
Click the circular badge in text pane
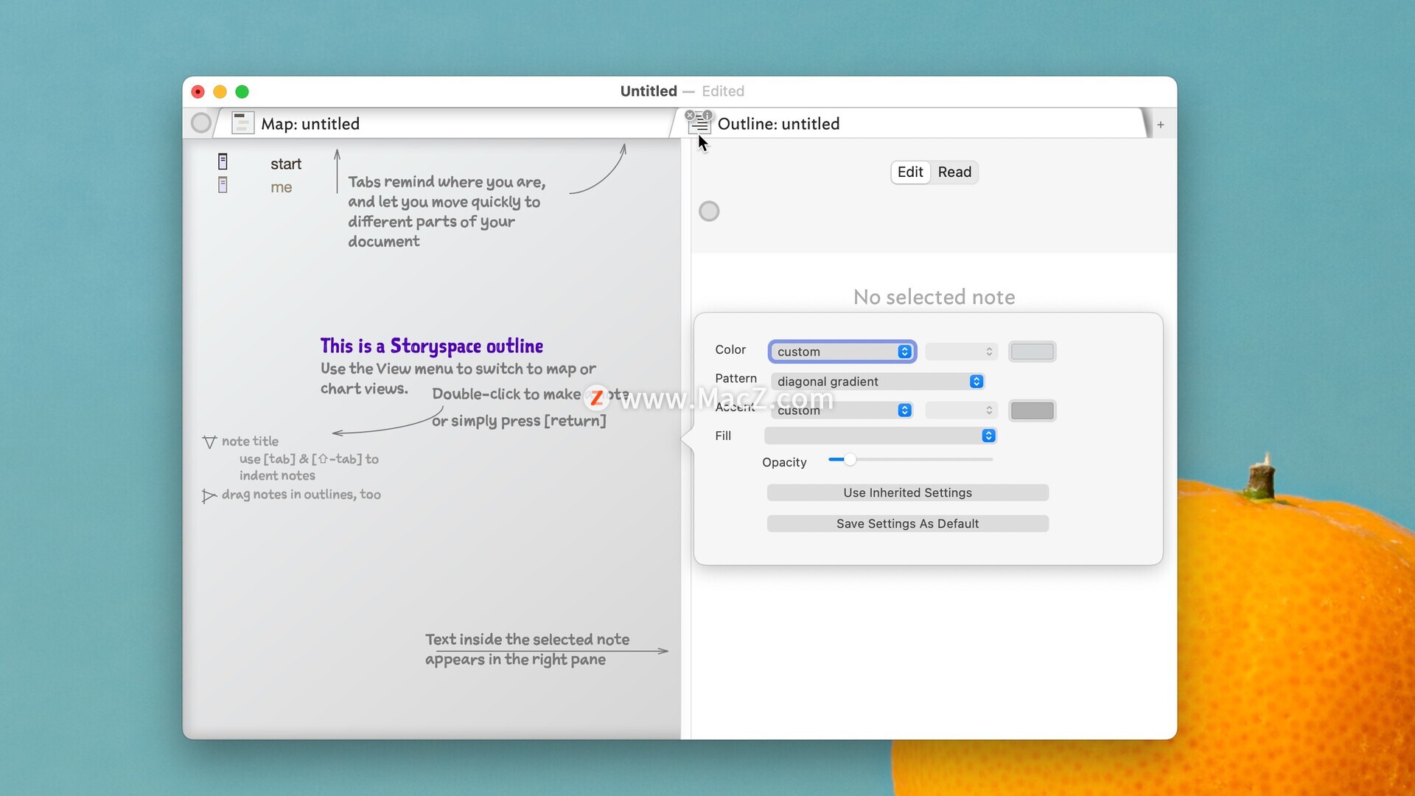point(709,212)
